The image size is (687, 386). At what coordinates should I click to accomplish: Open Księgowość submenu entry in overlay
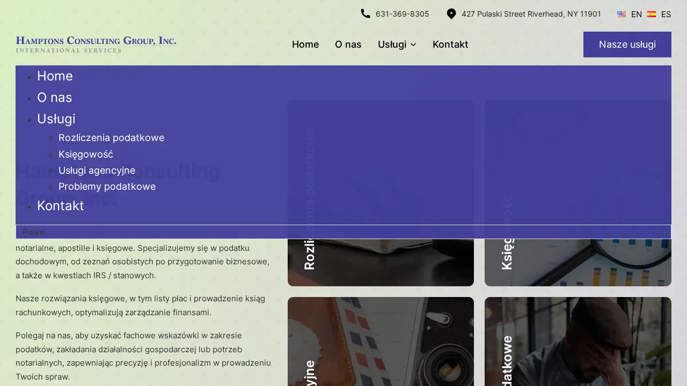86,154
